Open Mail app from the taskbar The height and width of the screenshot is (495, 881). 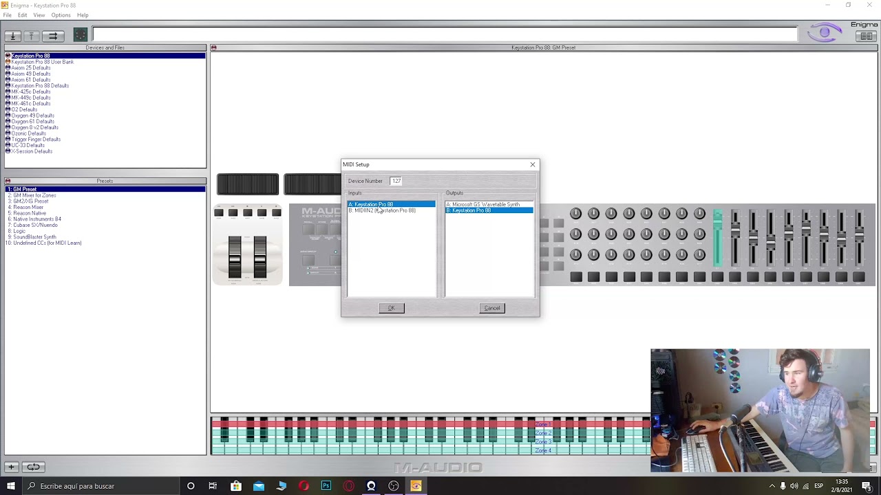coord(259,486)
